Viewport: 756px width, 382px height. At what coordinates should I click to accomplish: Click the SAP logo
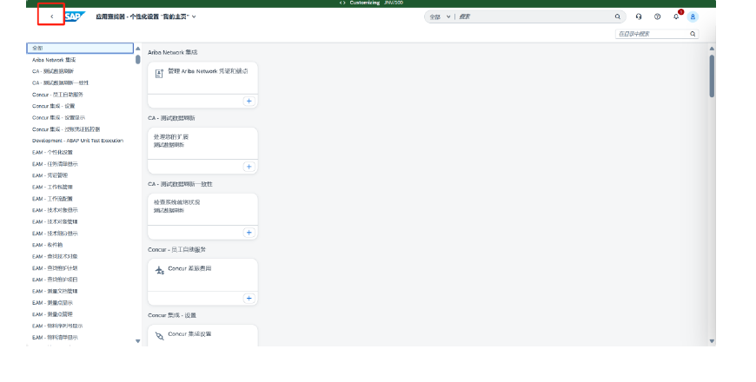coord(76,16)
